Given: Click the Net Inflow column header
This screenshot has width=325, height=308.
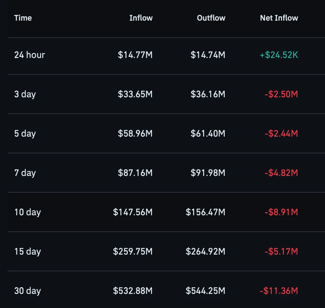Looking at the screenshot, I should point(279,18).
